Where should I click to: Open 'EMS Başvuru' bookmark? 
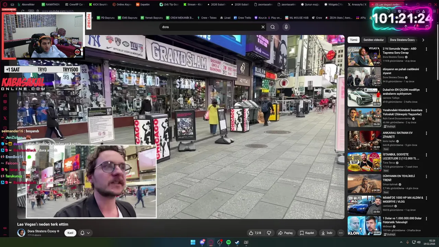(127, 18)
